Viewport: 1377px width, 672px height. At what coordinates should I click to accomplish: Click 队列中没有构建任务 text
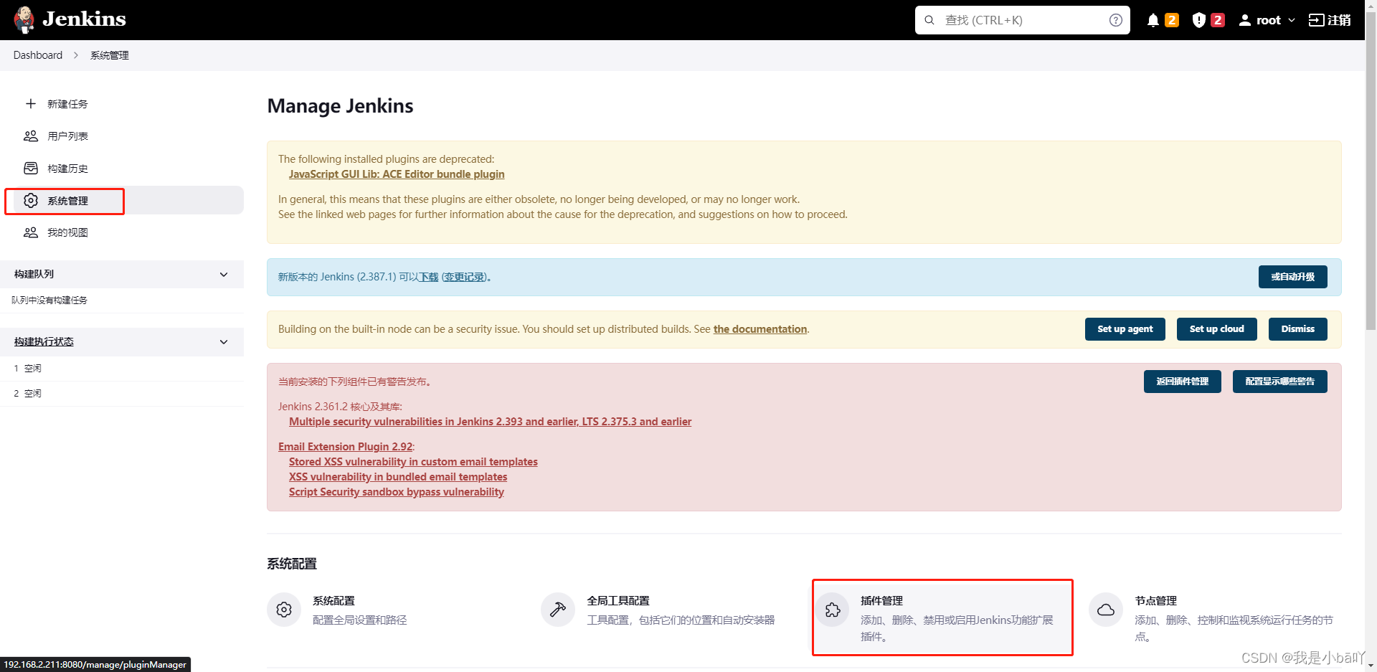click(49, 300)
